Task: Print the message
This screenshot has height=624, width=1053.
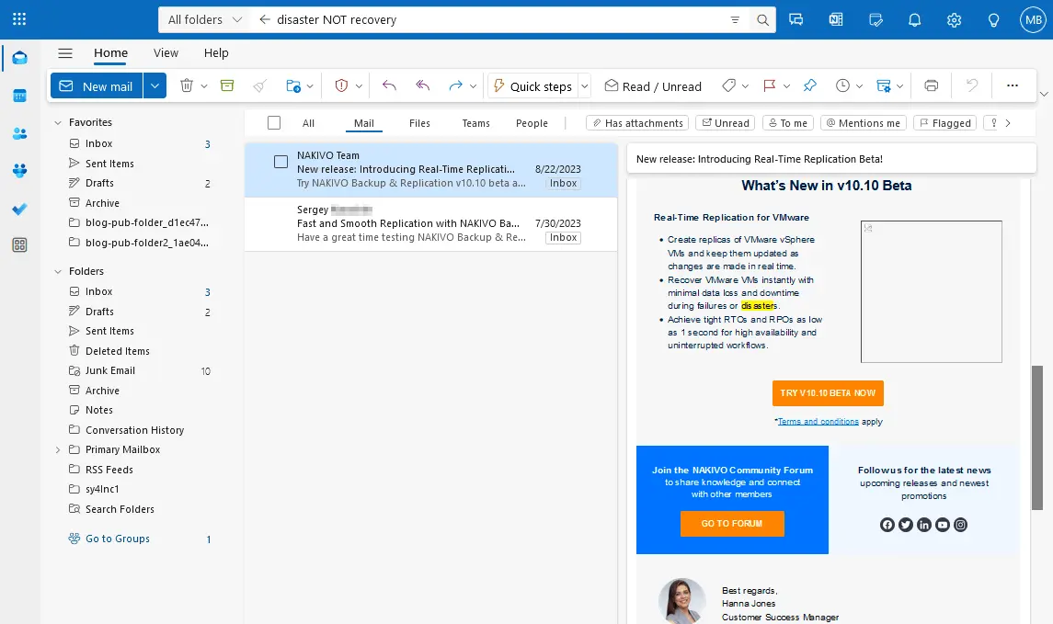Action: pyautogui.click(x=931, y=85)
